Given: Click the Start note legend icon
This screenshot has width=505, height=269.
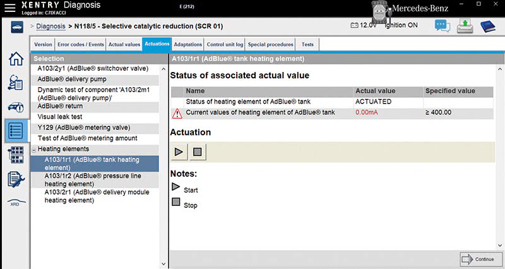Looking at the screenshot, I should [175, 186].
